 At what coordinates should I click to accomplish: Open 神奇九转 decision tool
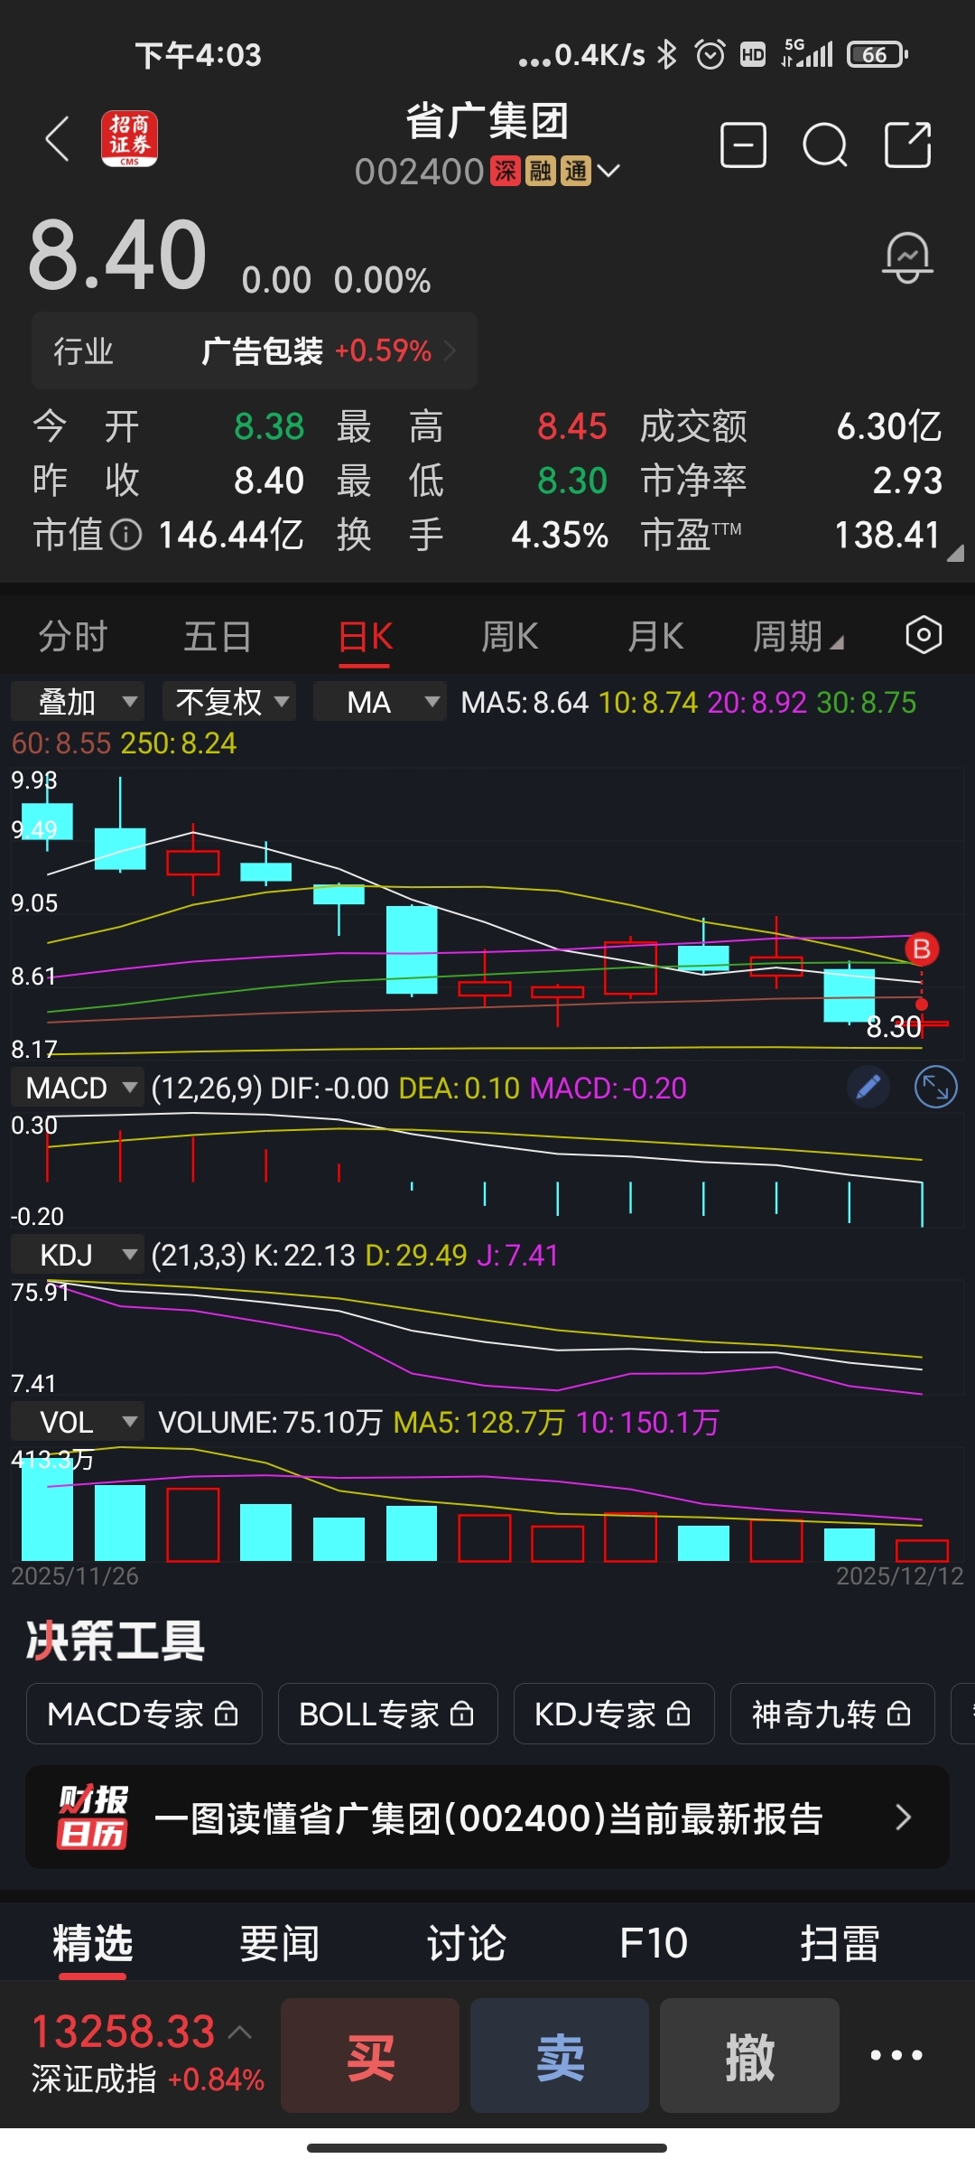[x=832, y=1714]
